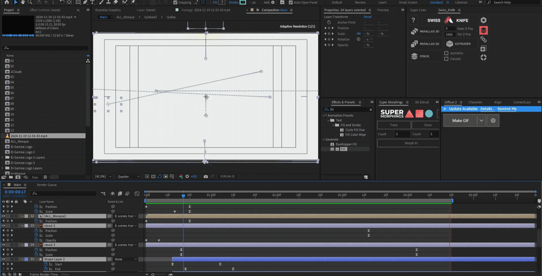Viewport: 542px width, 276px height.
Task: Open composition mini-flowchart icon in timeline
Action: 103,193
